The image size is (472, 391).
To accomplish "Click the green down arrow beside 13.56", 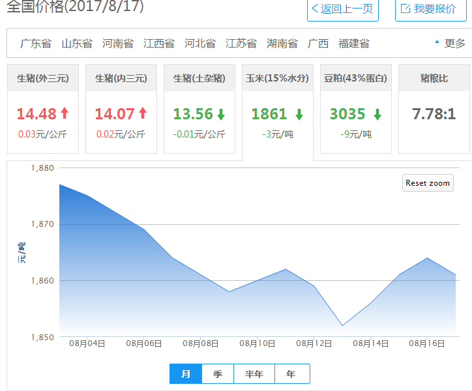I will tap(221, 115).
